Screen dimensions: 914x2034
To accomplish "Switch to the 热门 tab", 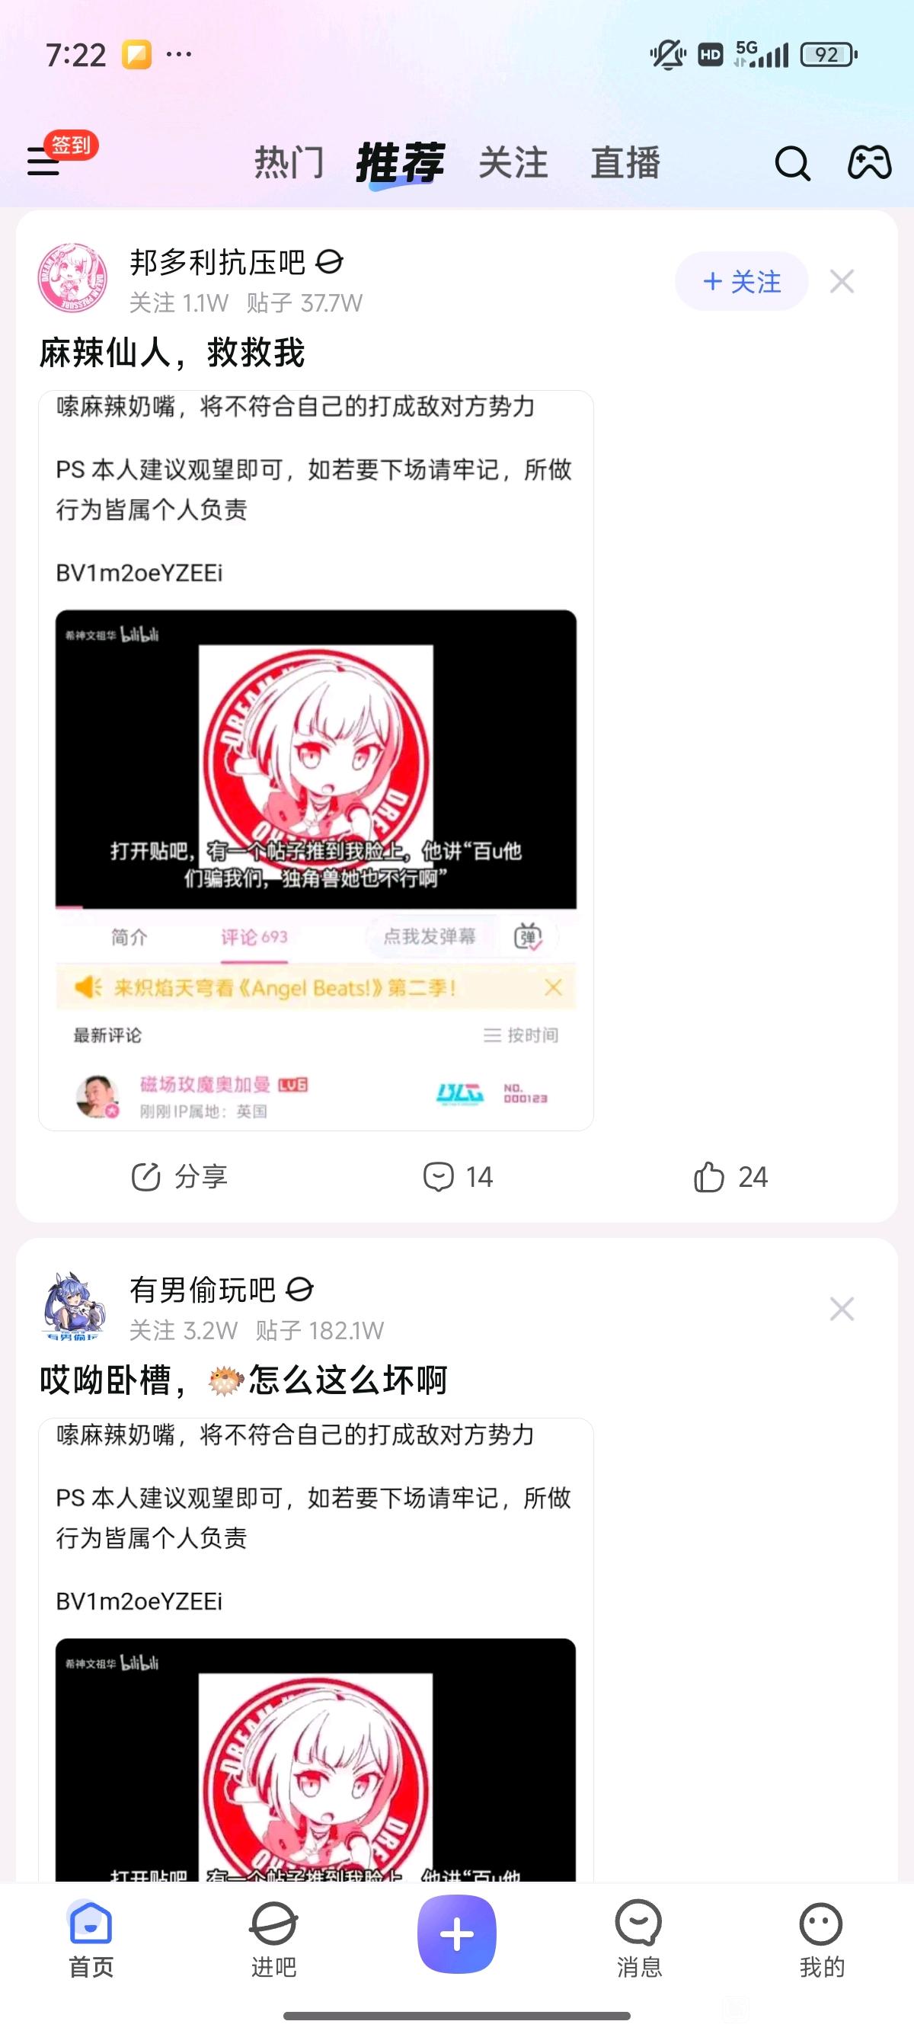I will click(x=289, y=163).
